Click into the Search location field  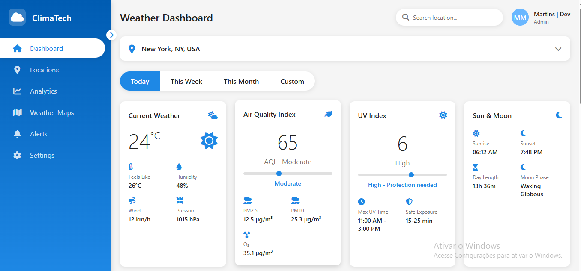[449, 18]
